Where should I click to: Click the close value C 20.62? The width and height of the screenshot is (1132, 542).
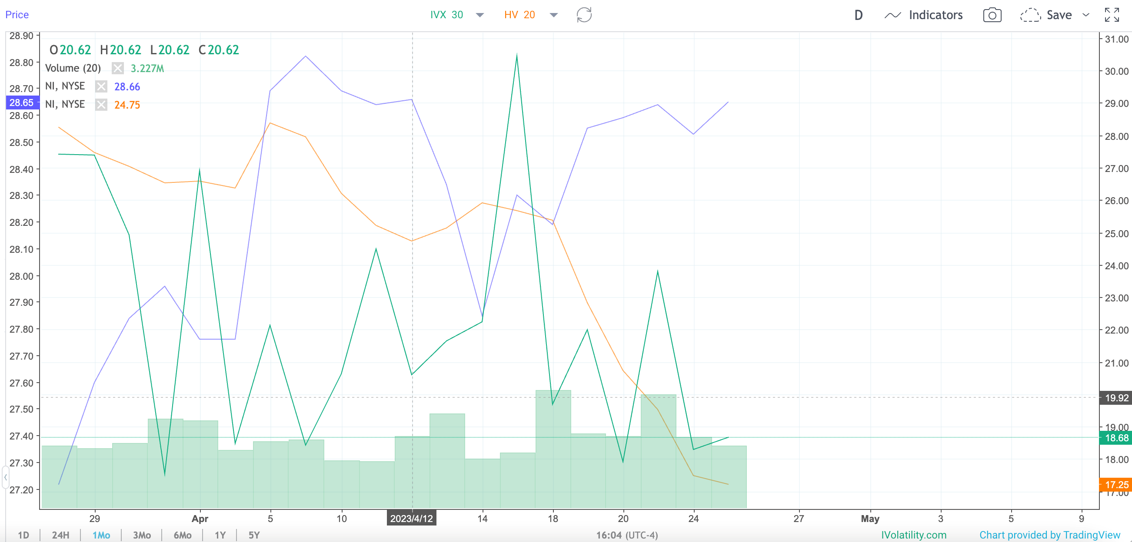point(219,50)
